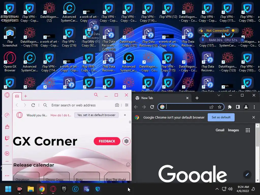Open volume control in system tray
The width and height of the screenshot is (260, 195).
click(x=230, y=189)
